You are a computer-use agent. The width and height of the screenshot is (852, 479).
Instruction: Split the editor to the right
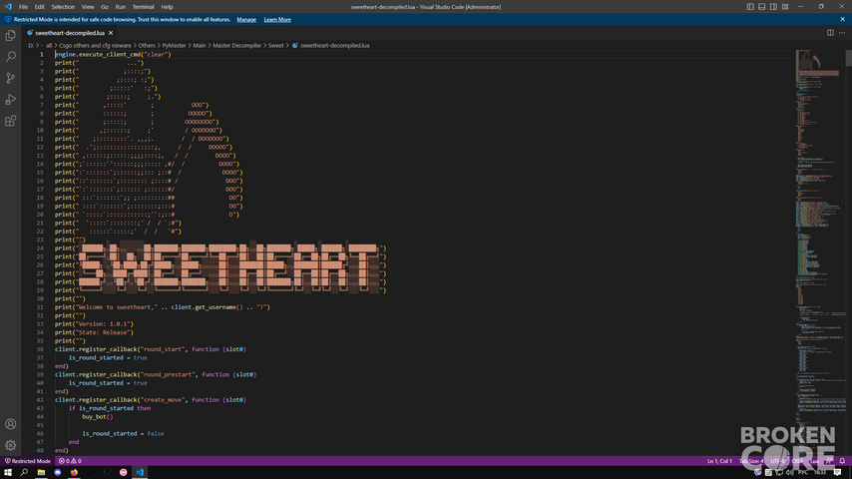tap(830, 33)
